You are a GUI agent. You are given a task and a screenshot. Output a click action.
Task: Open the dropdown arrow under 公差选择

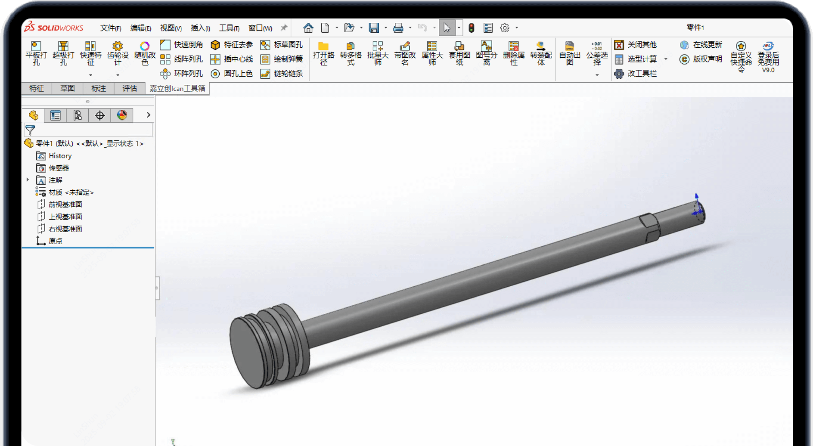tap(597, 75)
